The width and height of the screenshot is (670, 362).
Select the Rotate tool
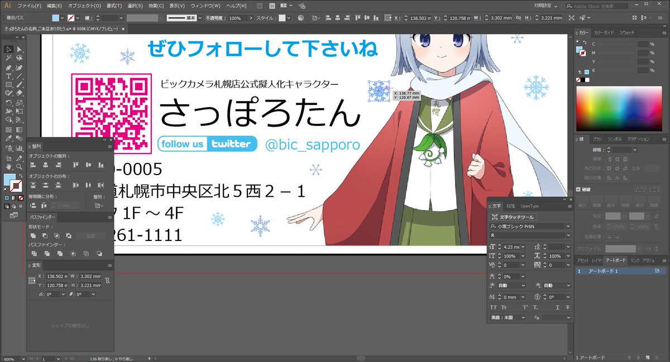[x=9, y=103]
